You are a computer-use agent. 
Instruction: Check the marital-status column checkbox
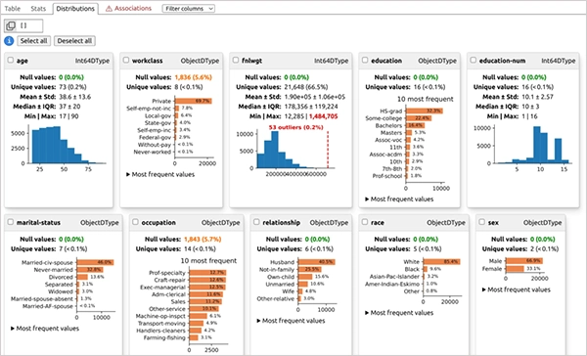[x=11, y=222]
